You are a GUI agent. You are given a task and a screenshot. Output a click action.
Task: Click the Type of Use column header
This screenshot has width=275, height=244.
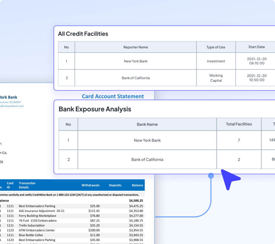(x=216, y=47)
